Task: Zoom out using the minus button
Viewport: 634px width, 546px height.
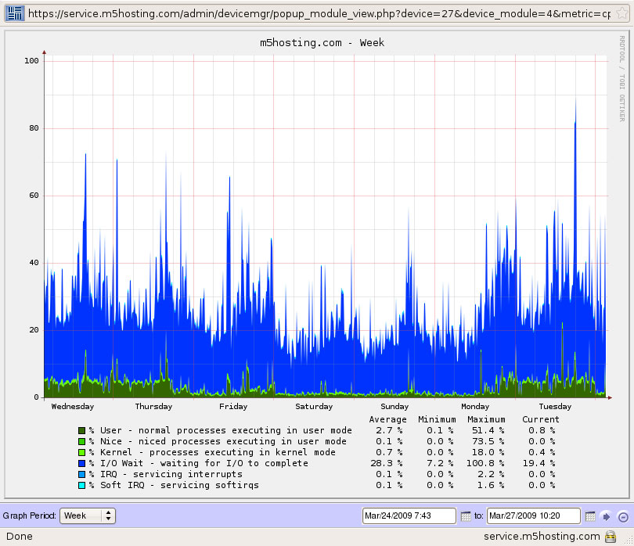Action: [622, 515]
